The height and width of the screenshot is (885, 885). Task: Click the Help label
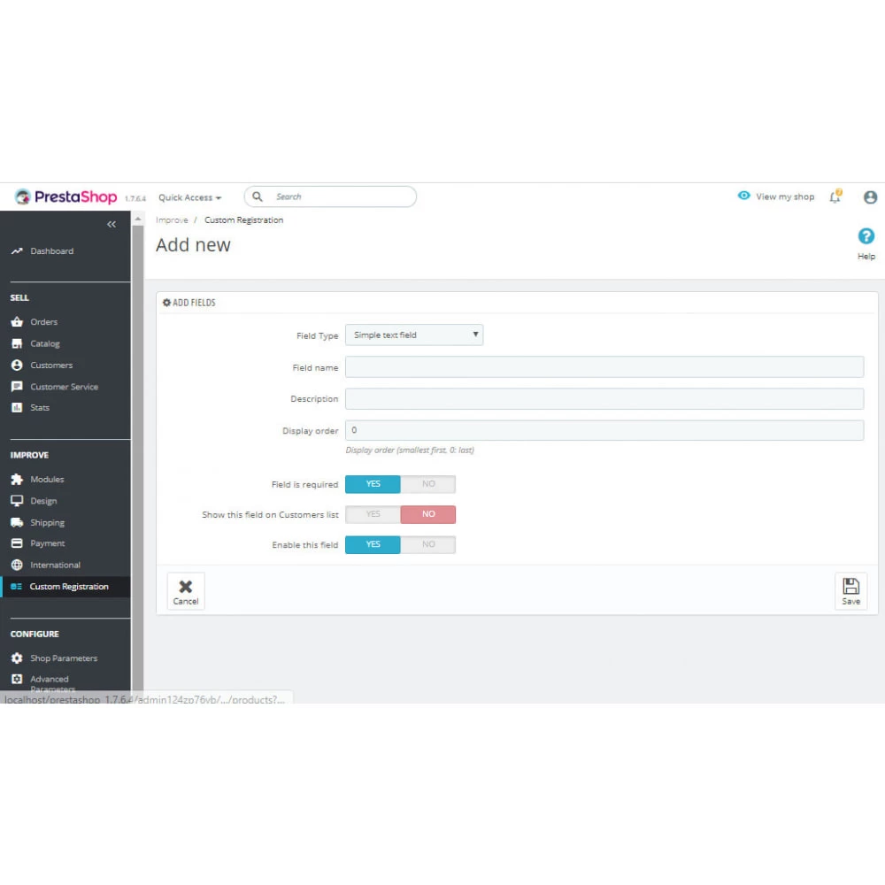(x=866, y=257)
